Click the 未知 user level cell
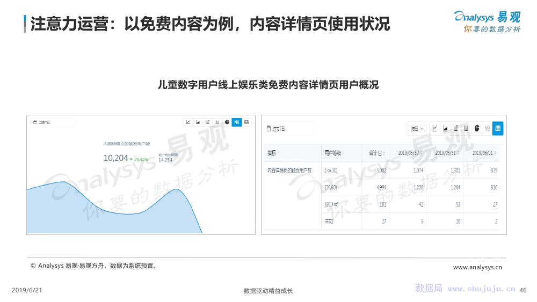Screen dimensions: 537x302 [329, 222]
